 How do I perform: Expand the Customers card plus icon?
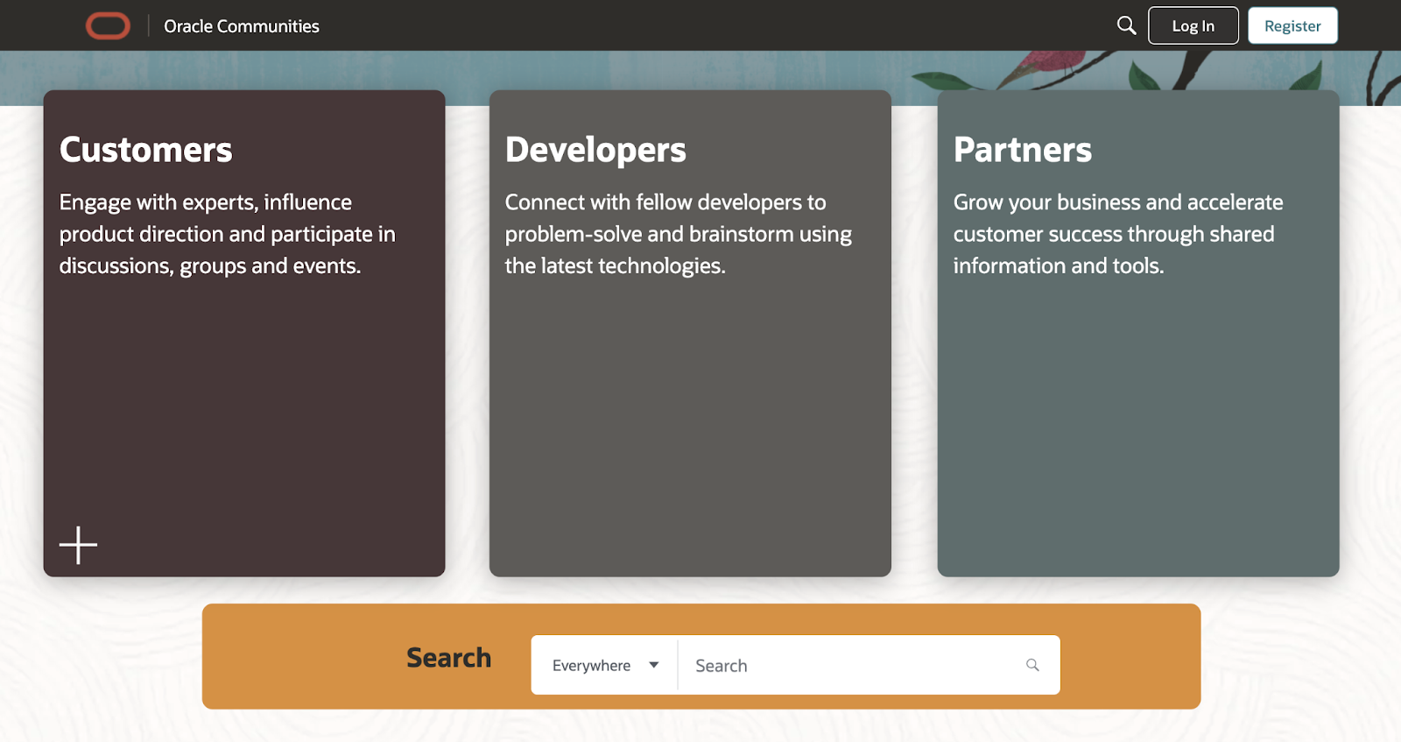78,545
